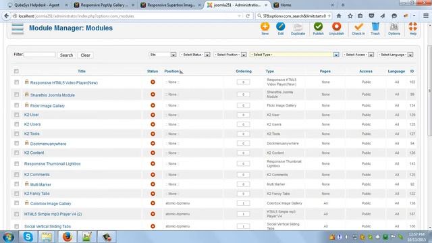Toggle status icon for Sharethis Joomla Module
The width and height of the screenshot is (432, 243).
[x=153, y=94]
